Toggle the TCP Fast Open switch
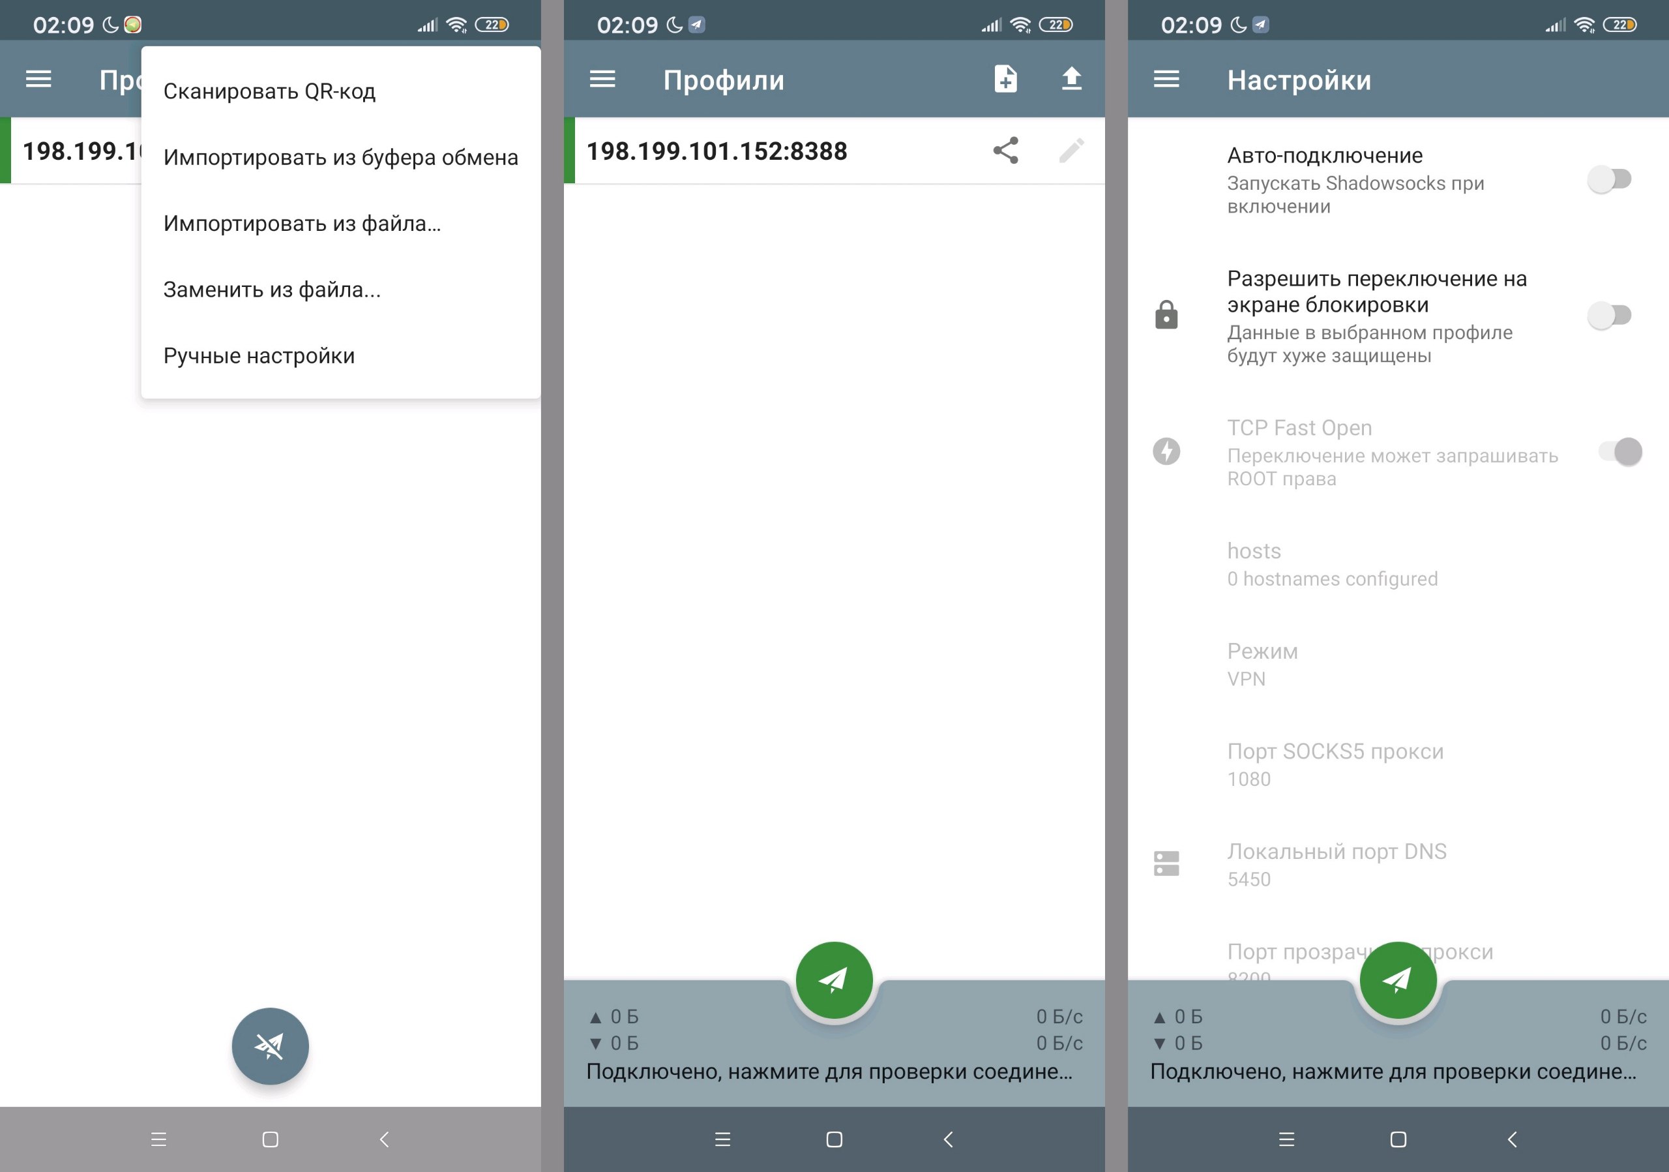The image size is (1669, 1172). tap(1620, 451)
